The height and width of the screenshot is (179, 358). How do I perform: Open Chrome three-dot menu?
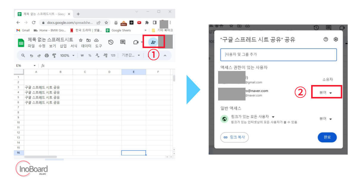click(x=170, y=22)
